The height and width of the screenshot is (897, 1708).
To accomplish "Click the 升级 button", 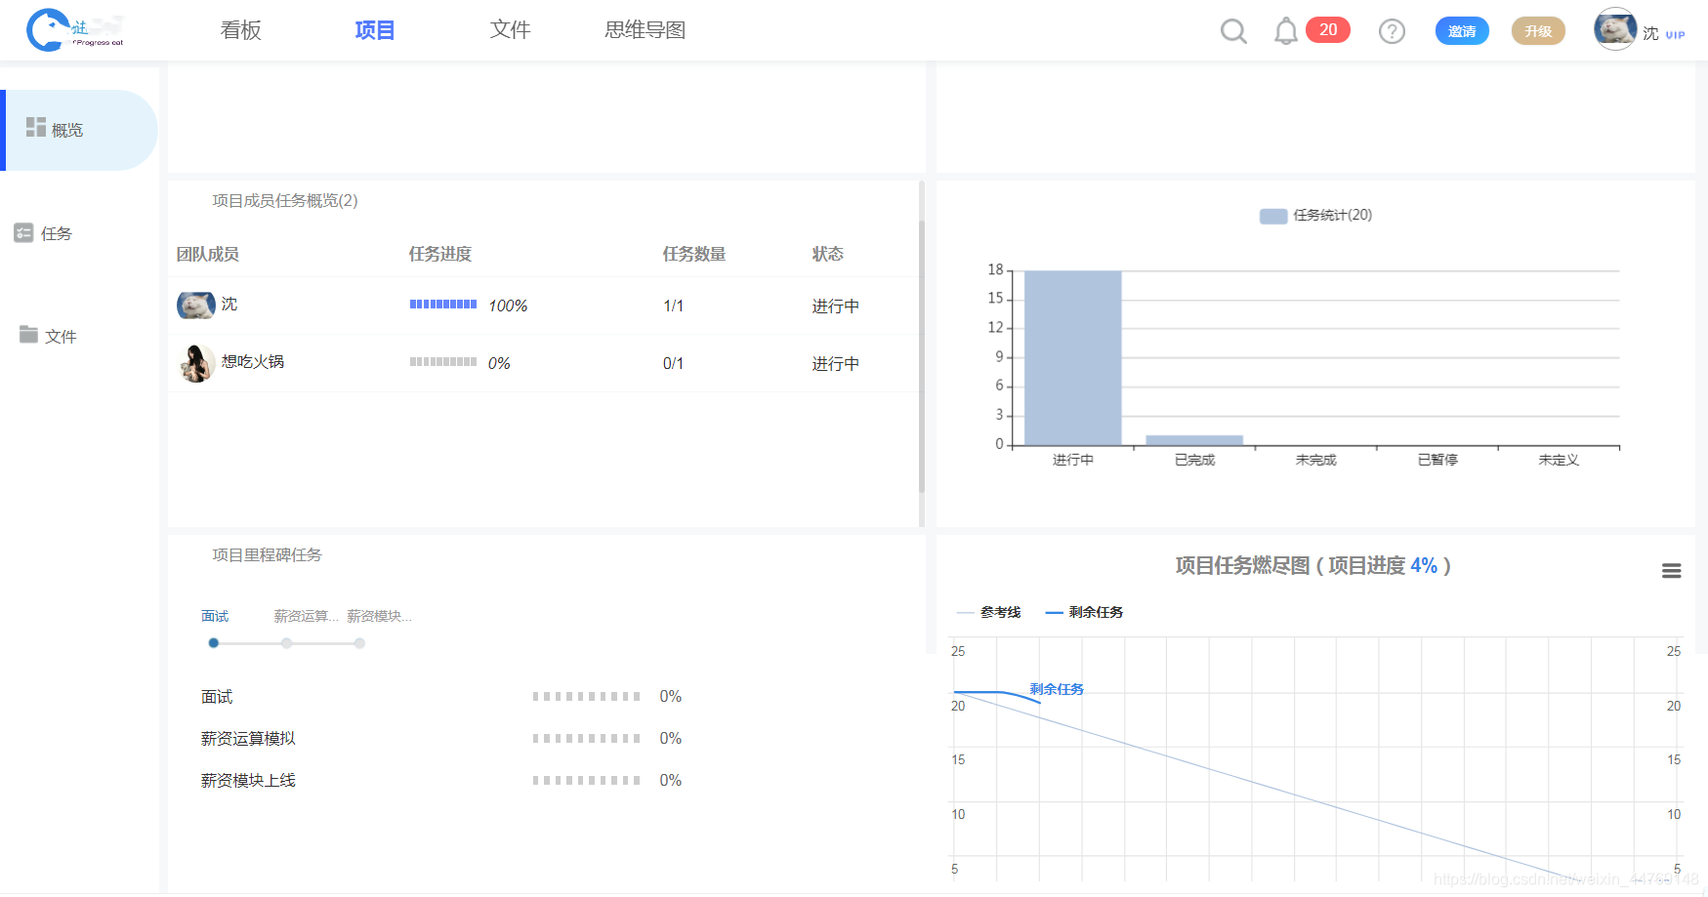I will click(x=1537, y=30).
